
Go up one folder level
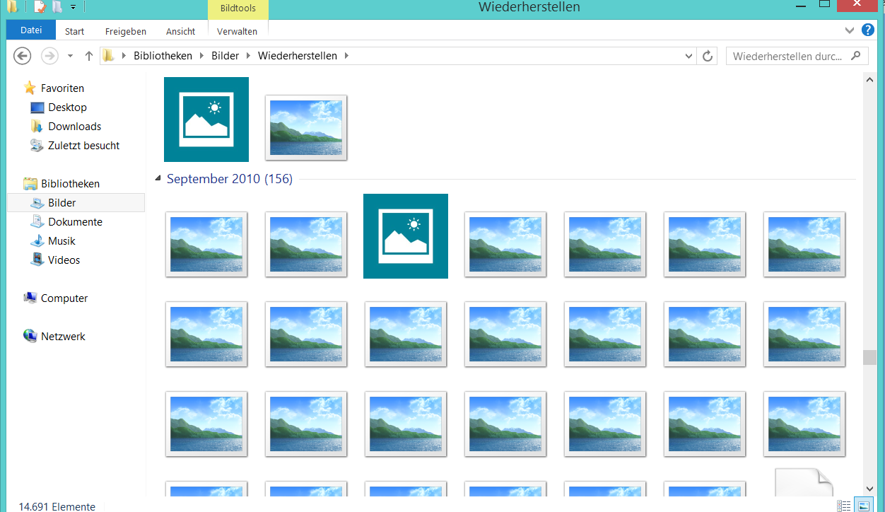88,56
